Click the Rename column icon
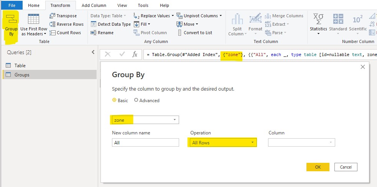The width and height of the screenshot is (377, 187). click(94, 33)
